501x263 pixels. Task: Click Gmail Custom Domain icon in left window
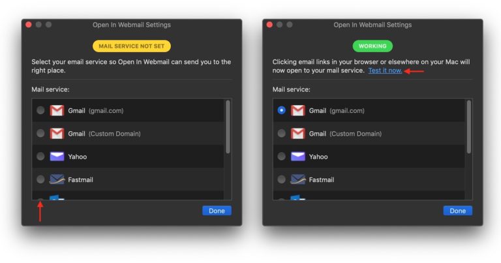click(57, 133)
